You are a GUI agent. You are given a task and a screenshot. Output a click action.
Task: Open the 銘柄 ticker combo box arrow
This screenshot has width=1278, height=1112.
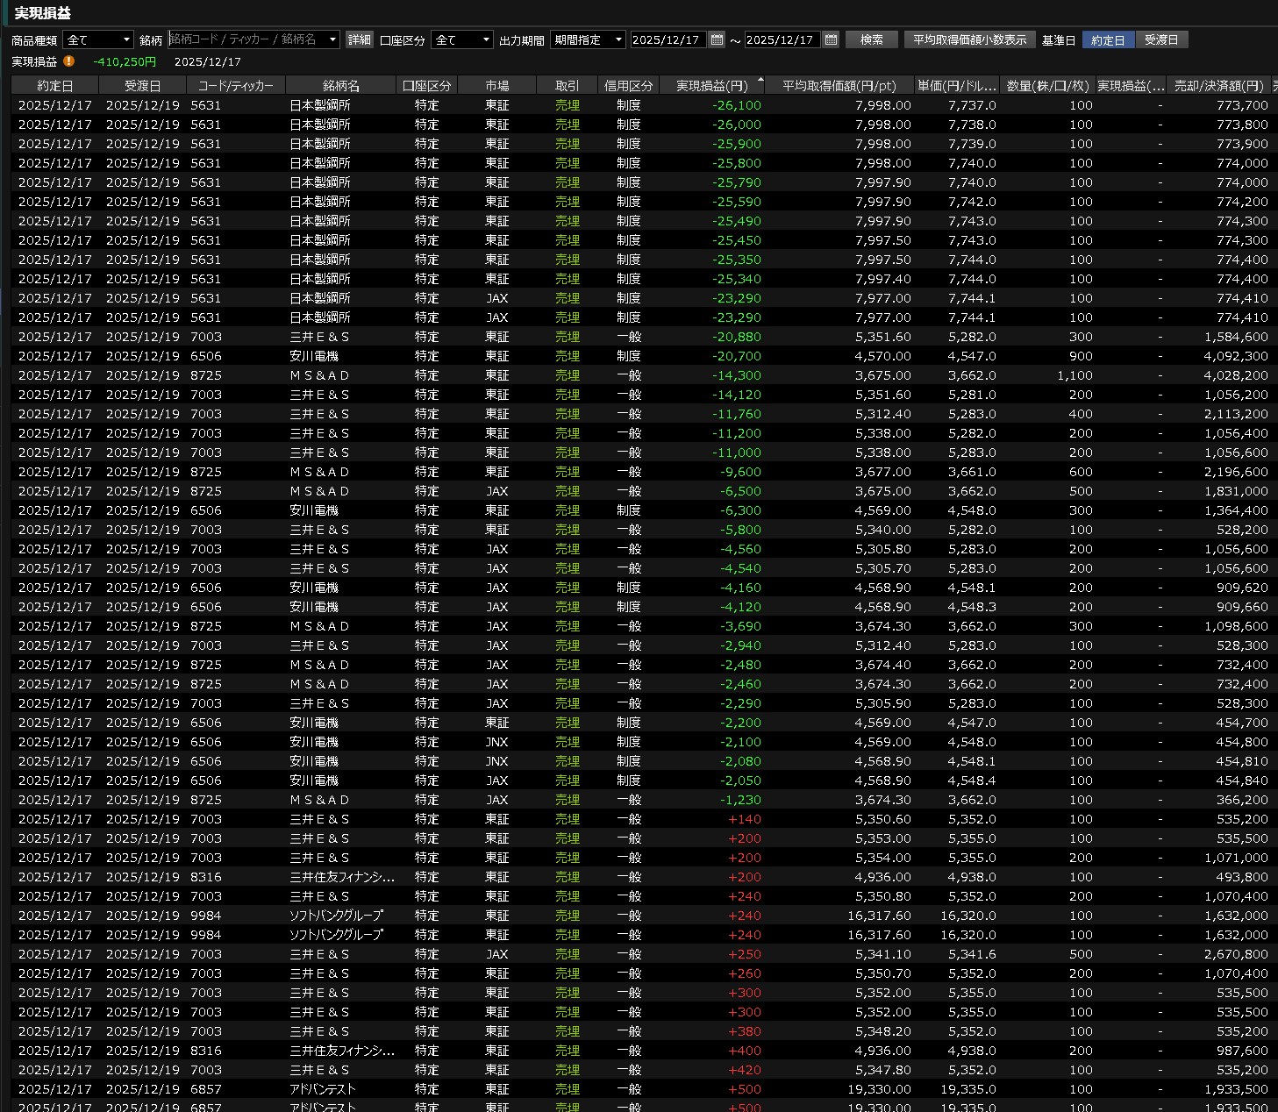coord(332,40)
